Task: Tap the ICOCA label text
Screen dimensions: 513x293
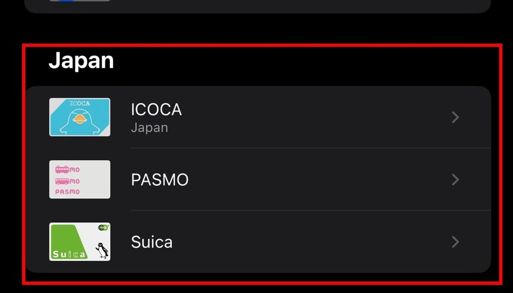Action: pos(157,109)
